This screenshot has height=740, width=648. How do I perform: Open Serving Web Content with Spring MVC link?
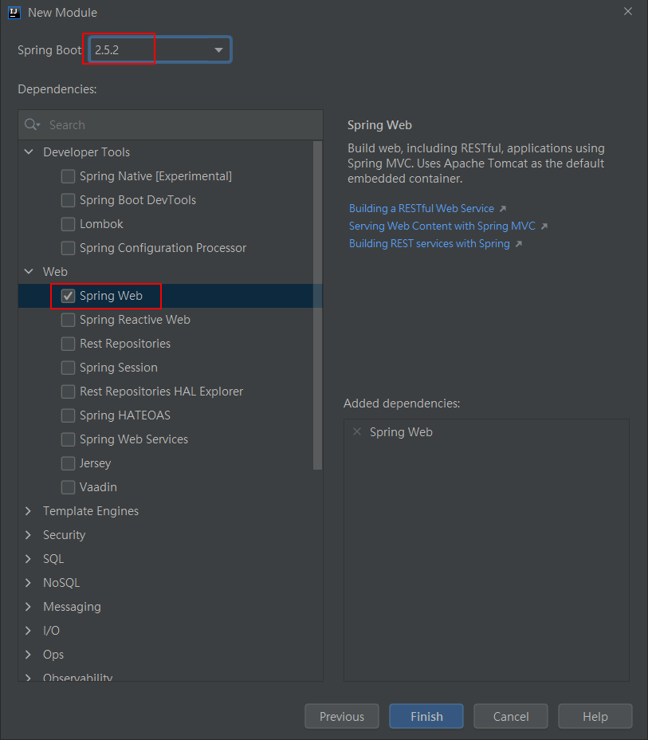point(442,226)
